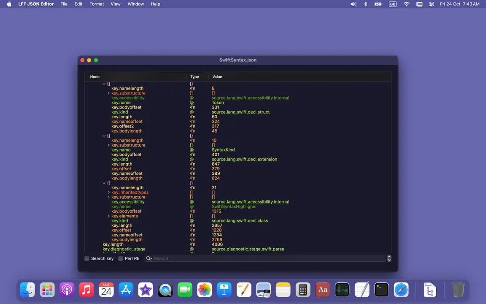Open the App Store dock icon
This screenshot has height=304, width=486.
pos(126,290)
